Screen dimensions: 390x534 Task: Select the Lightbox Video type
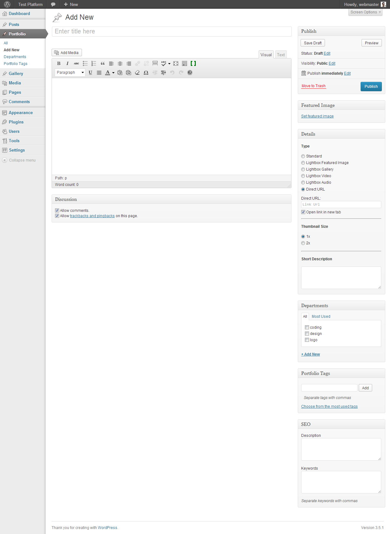[303, 176]
